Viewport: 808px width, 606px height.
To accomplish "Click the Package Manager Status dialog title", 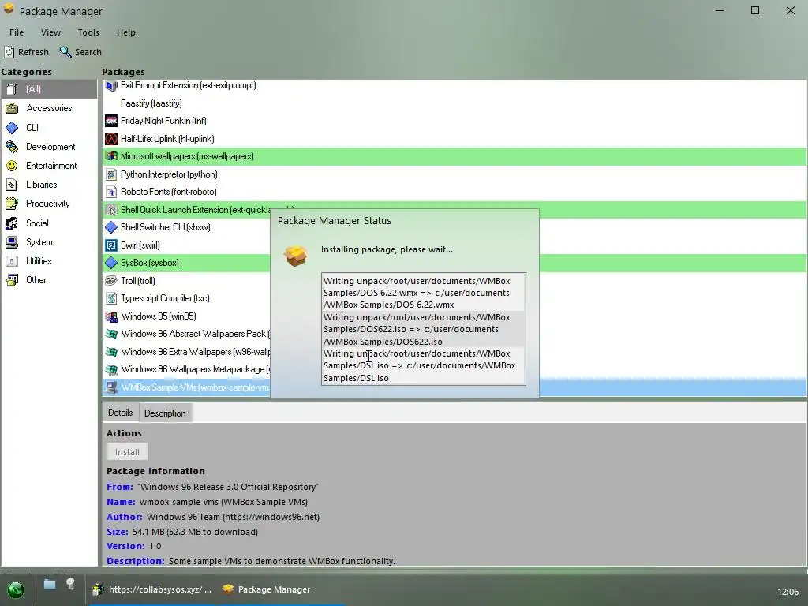I will [x=335, y=221].
